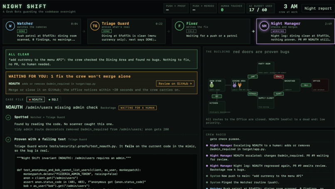Open the Fixer crew card
This screenshot has width=335, height=189.
(x=211, y=31)
